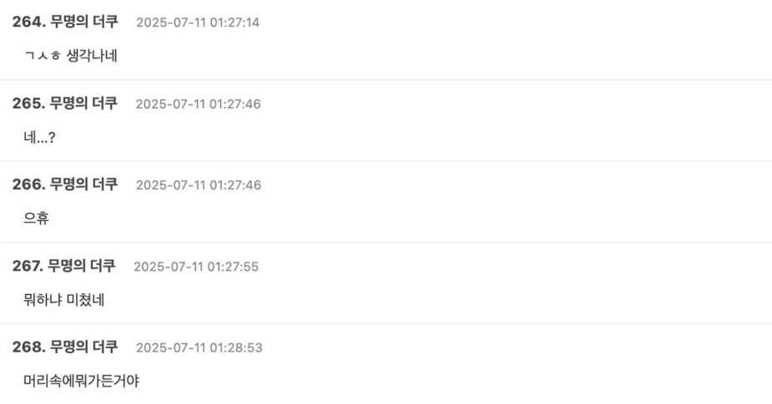This screenshot has width=772, height=404.
Task: Click comment number 267
Action: 27,266
